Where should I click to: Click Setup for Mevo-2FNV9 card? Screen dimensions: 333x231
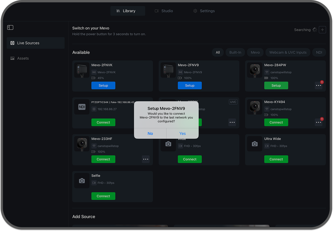click(x=190, y=85)
